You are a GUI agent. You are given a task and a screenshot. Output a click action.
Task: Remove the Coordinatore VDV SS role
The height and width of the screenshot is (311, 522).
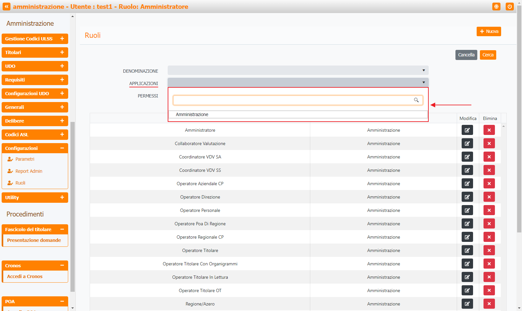tap(489, 170)
